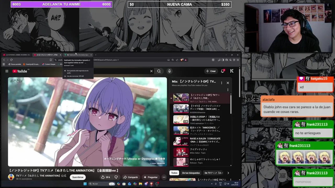Image resolution: width=335 pixels, height=188 pixels.
Task: Dislike the video with thumbs-down
Action: [116, 177]
